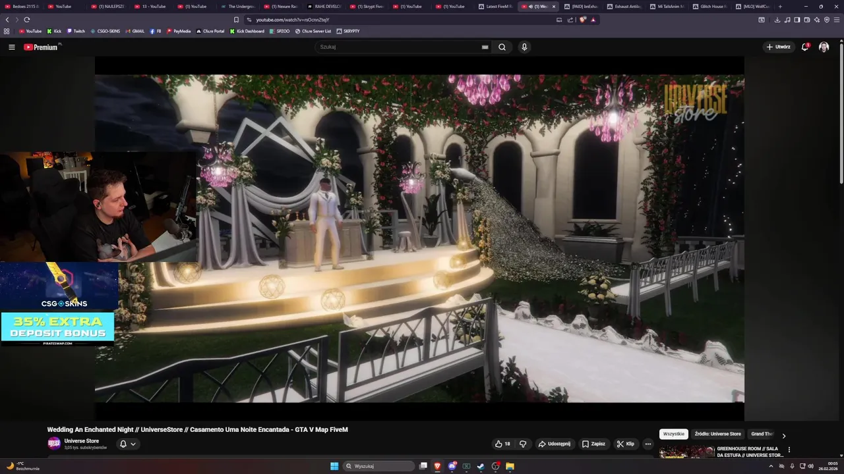The height and width of the screenshot is (474, 844).
Task: Click the 35% Extra Deposit Bonus banner
Action: 57,329
